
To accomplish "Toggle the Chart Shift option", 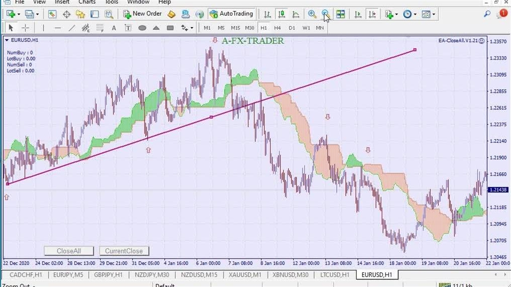I will tap(372, 14).
